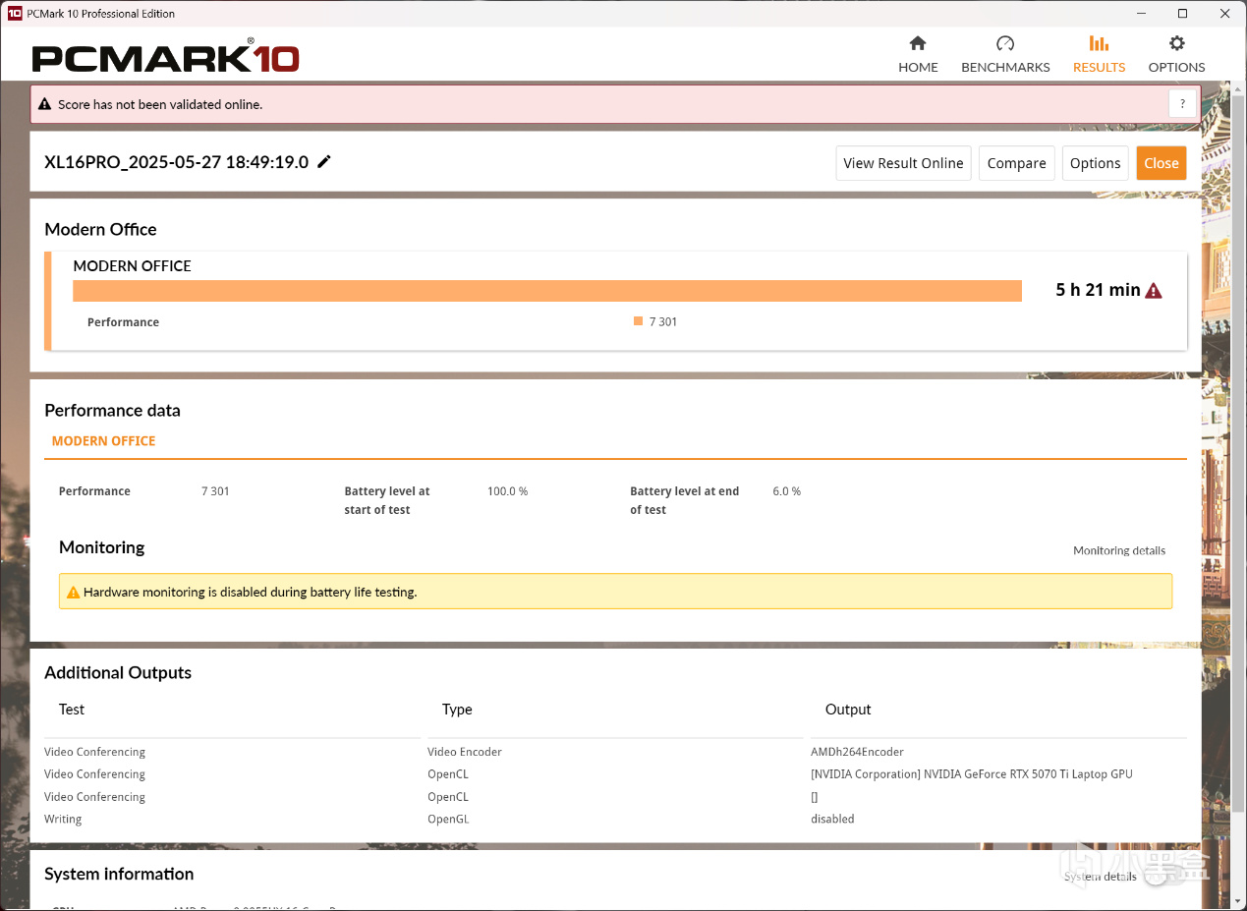Click the NVIDIA GeForce RTX 5070 Ti output row
Viewport: 1247px width, 911px height.
tap(972, 774)
